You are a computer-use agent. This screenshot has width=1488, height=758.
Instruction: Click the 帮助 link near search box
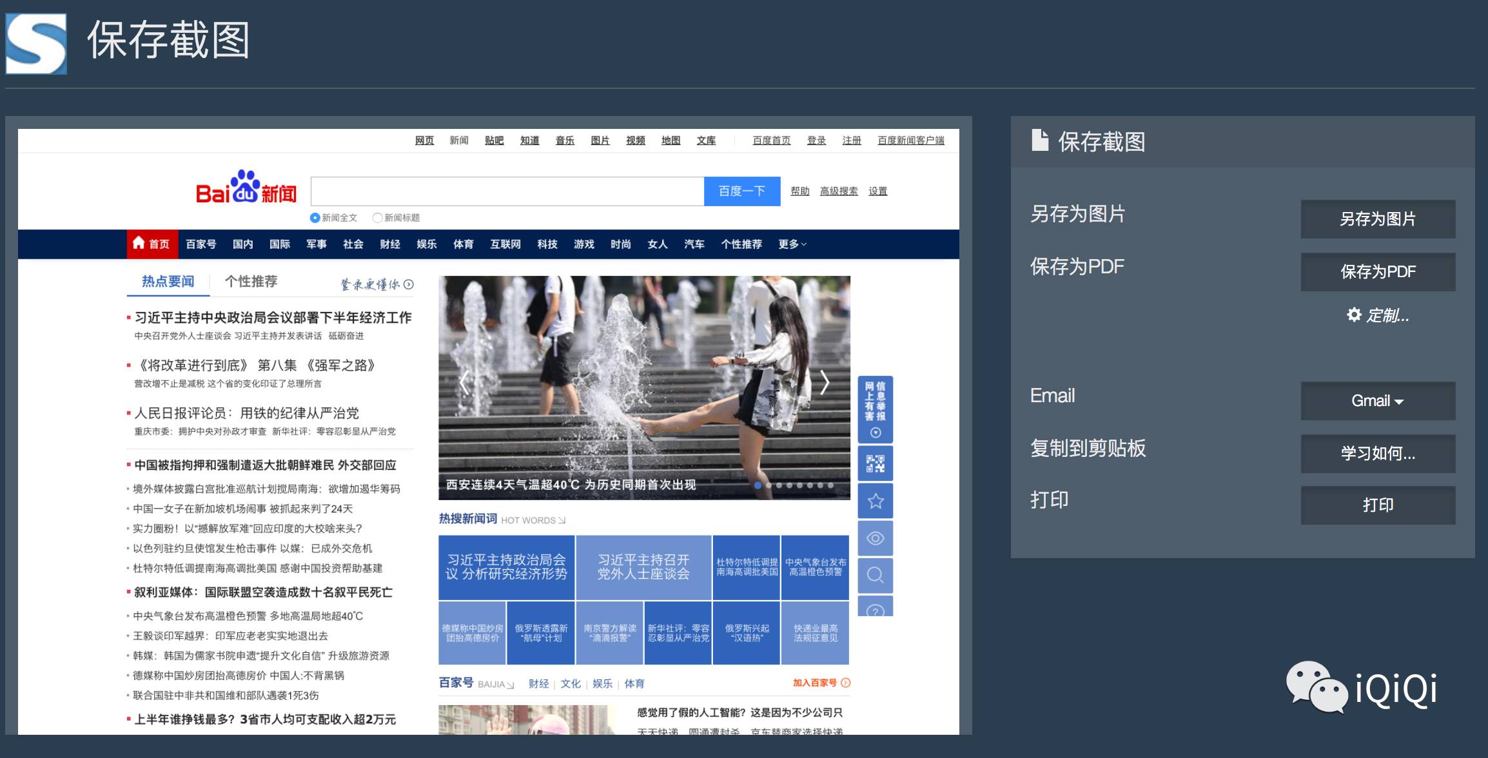(799, 191)
